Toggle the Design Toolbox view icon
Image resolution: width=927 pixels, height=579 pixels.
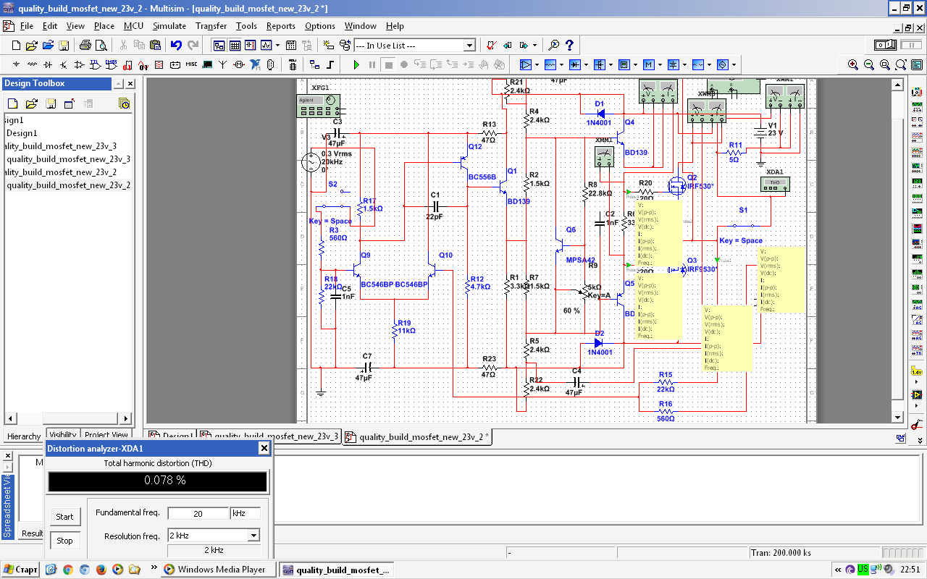tap(219, 46)
